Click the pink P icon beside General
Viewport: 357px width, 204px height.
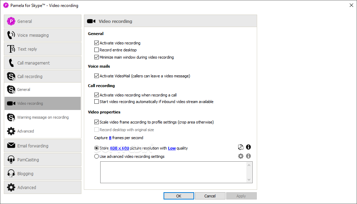[x=11, y=21]
